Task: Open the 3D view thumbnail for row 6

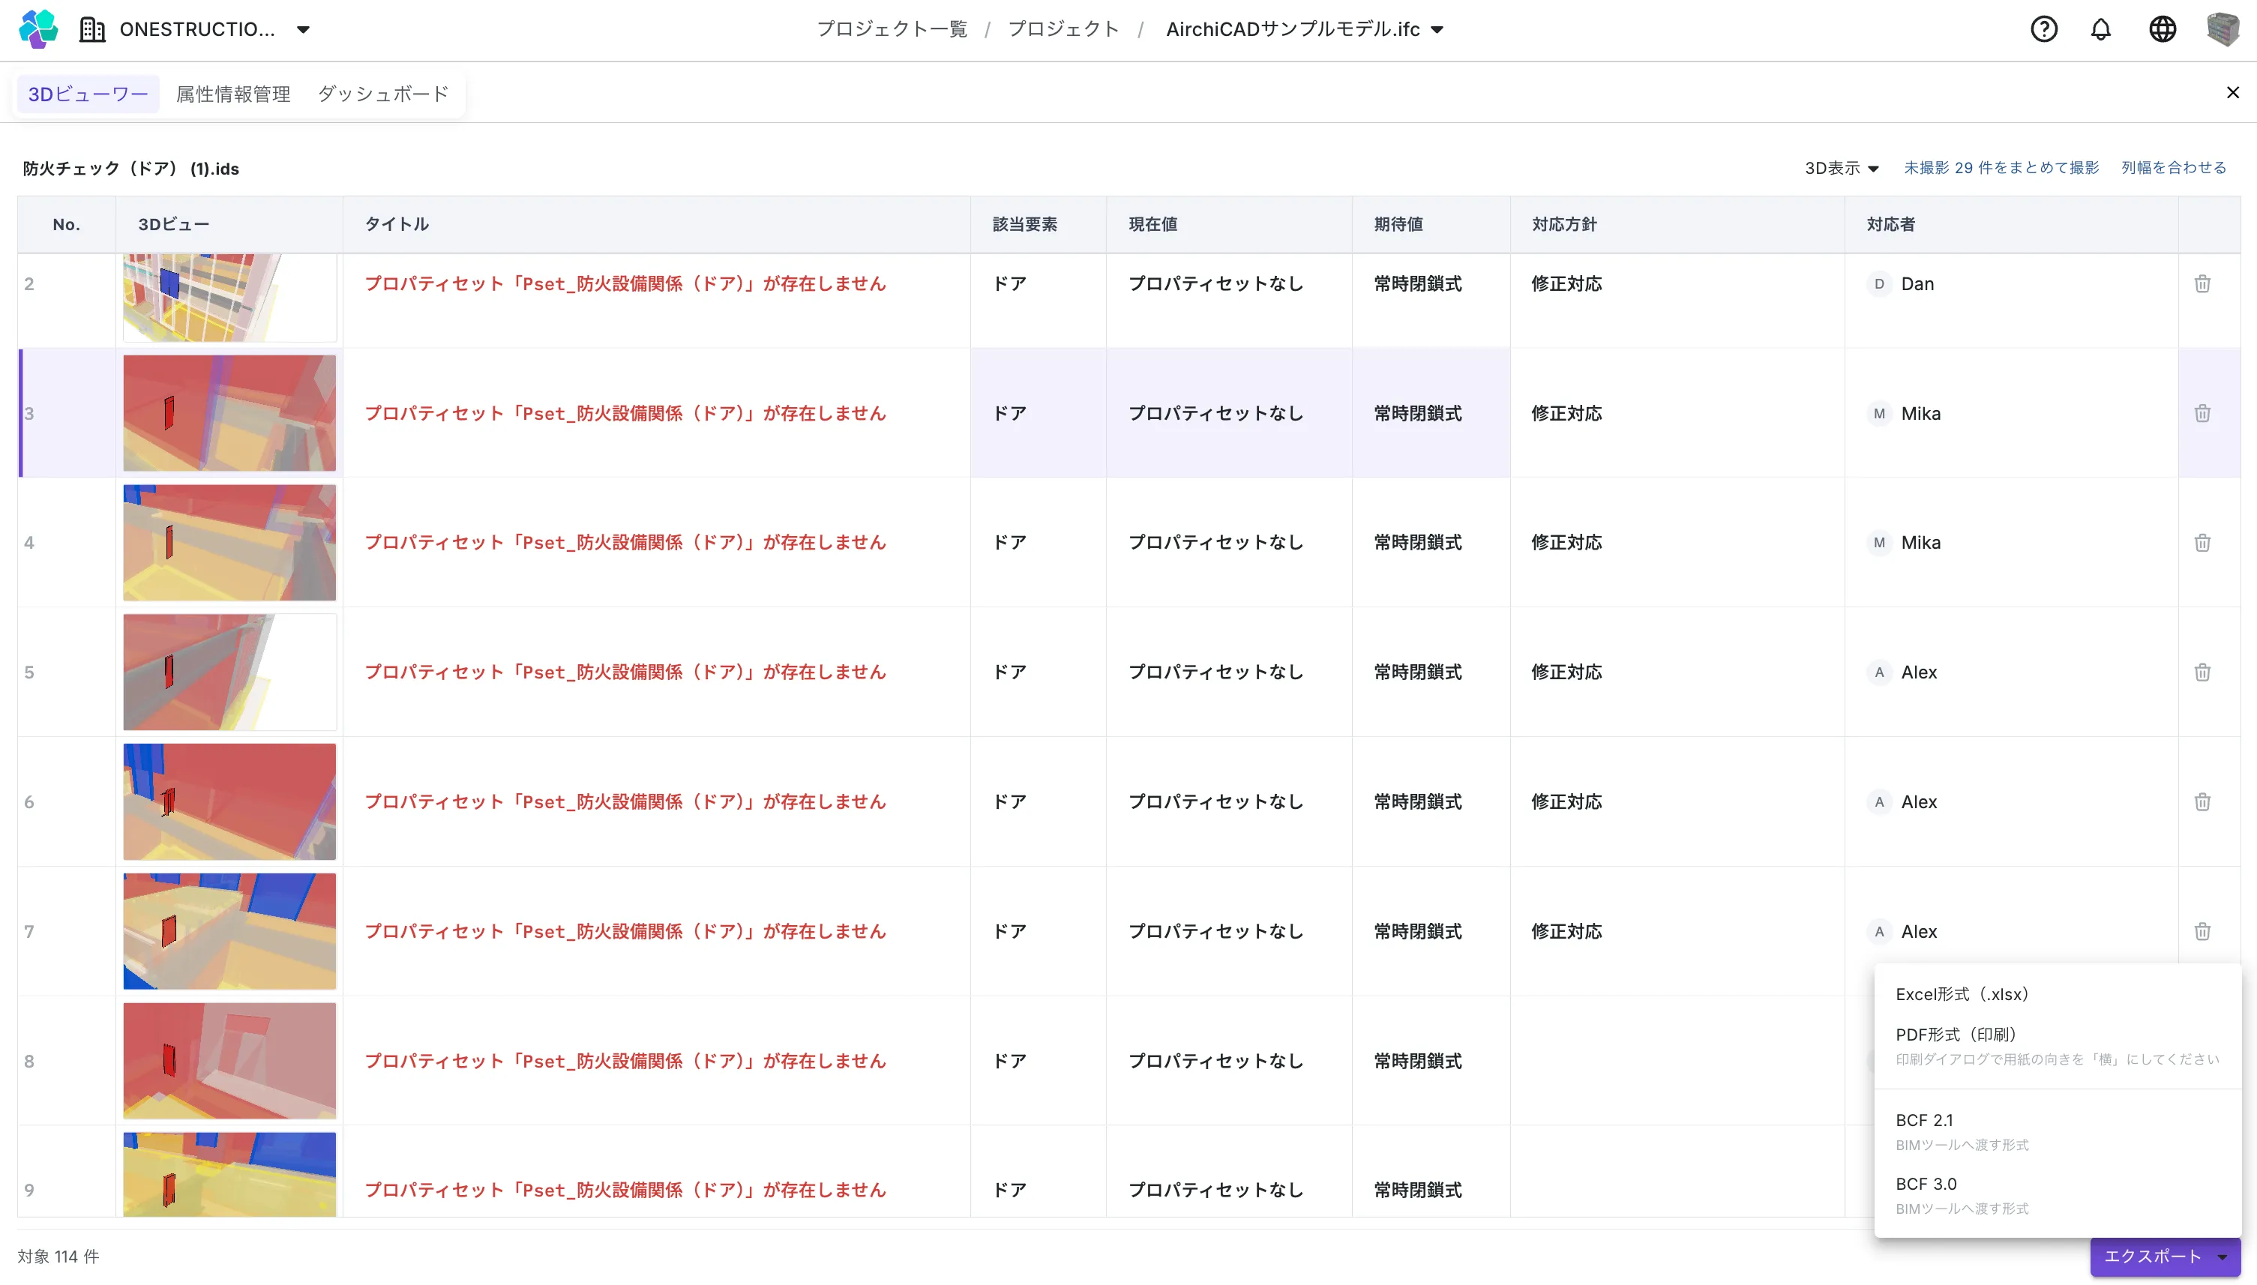Action: point(229,801)
